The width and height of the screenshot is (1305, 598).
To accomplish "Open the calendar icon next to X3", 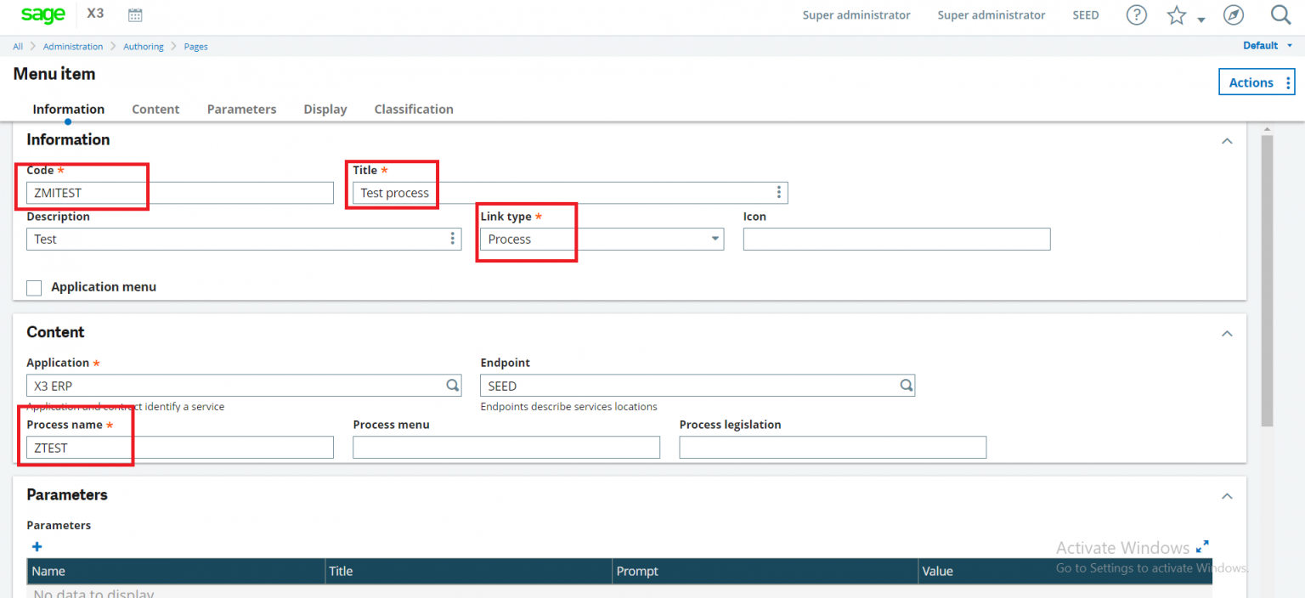I will pyautogui.click(x=135, y=14).
